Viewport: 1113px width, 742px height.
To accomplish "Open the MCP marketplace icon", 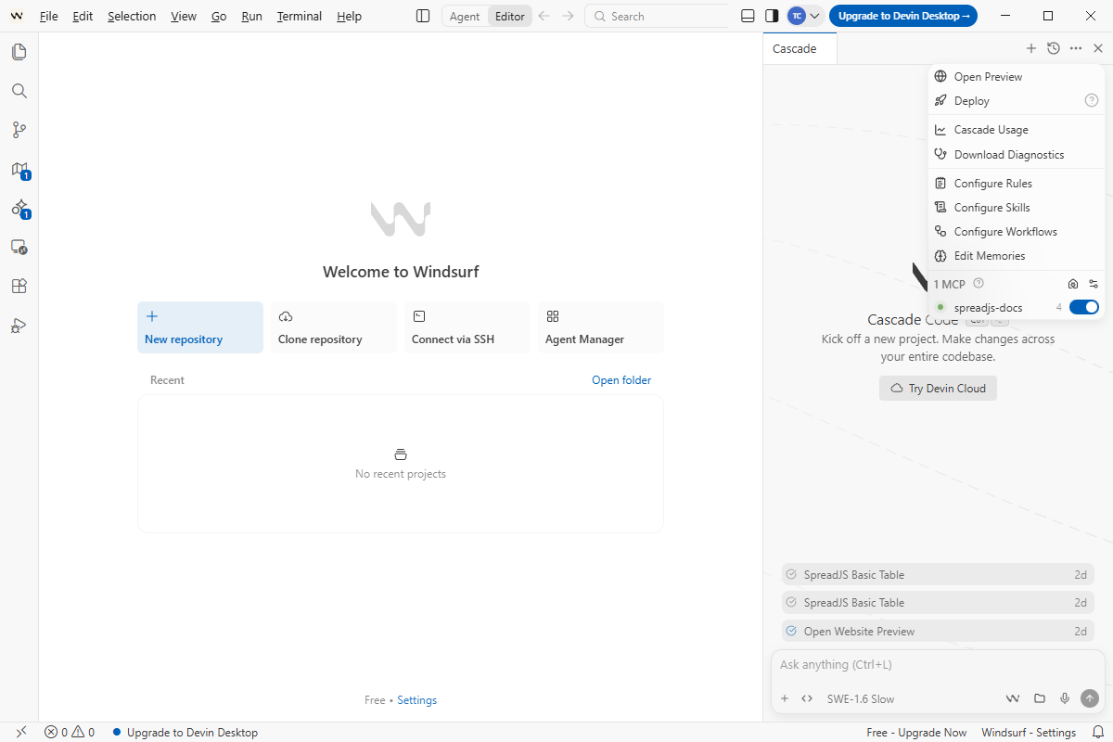I will pyautogui.click(x=1073, y=284).
